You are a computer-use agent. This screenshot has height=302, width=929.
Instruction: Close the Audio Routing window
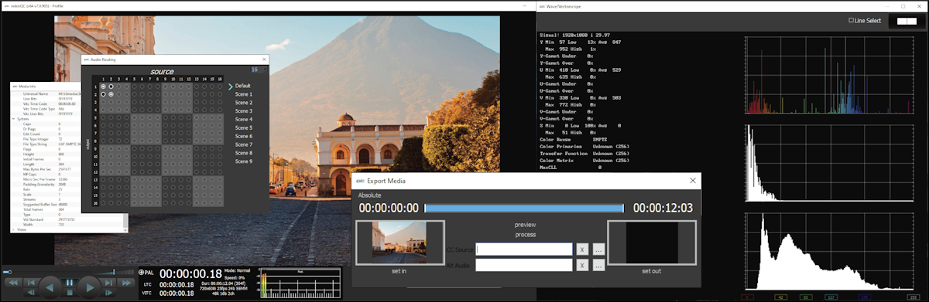point(263,59)
